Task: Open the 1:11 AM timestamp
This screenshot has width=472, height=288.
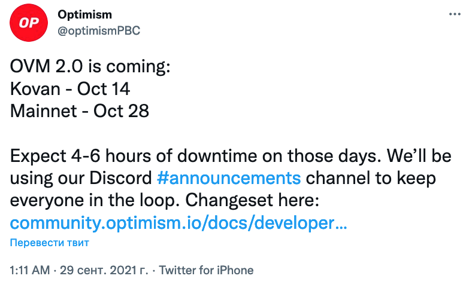Action: 30,270
